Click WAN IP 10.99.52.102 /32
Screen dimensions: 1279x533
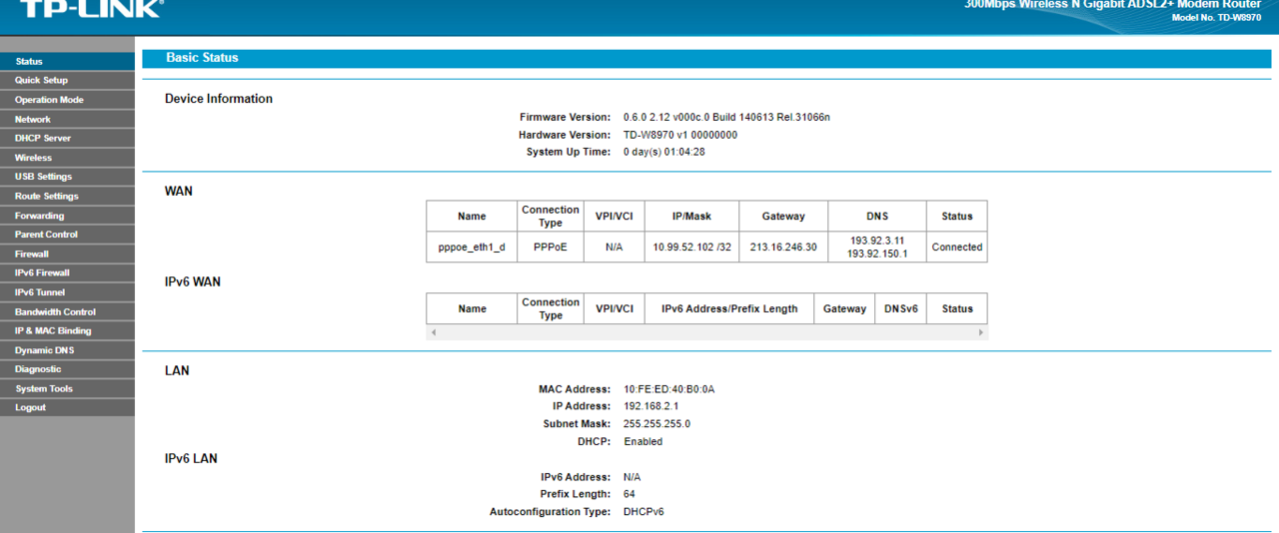point(692,248)
